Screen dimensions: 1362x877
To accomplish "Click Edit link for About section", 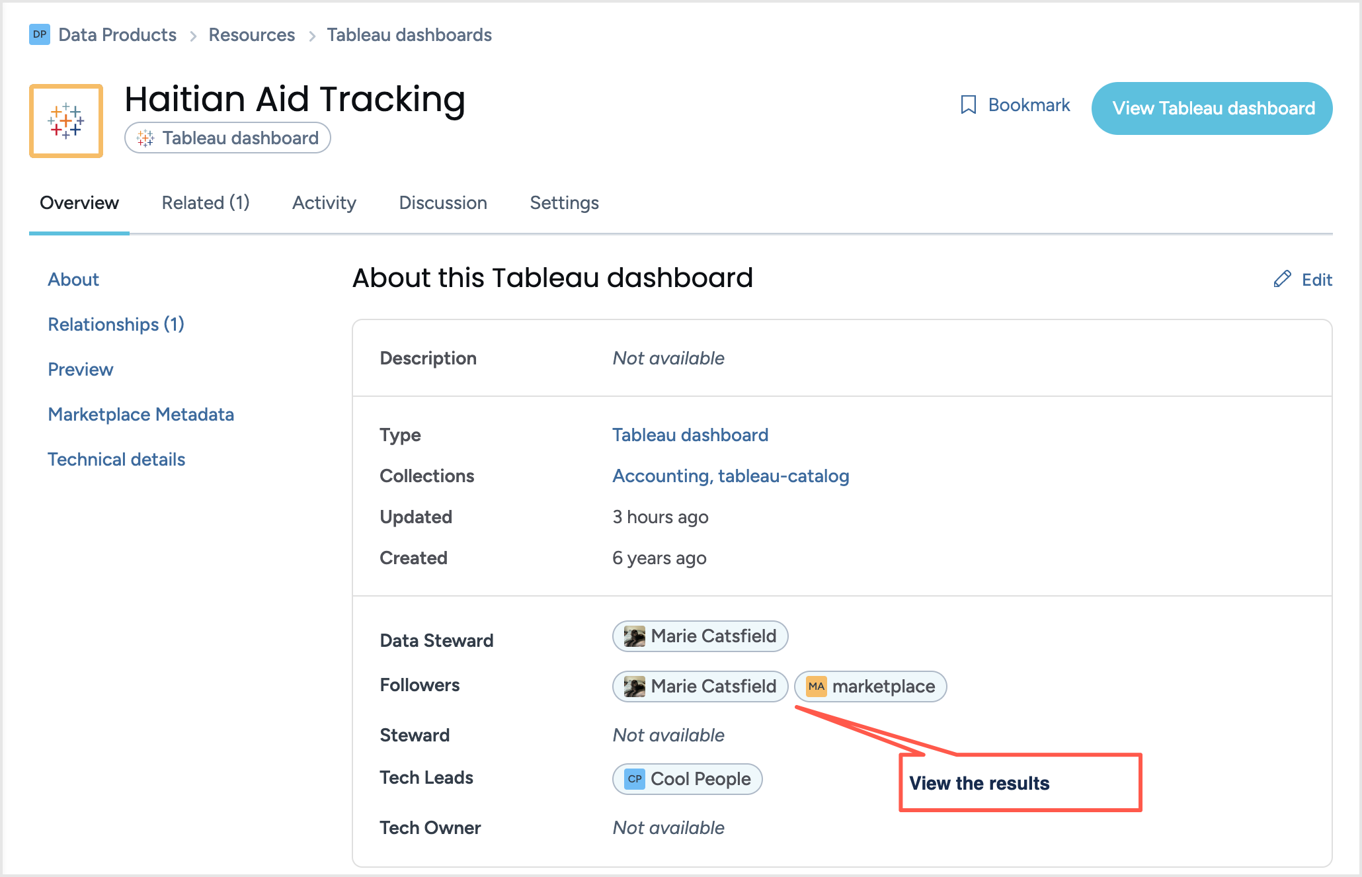I will [x=1302, y=279].
